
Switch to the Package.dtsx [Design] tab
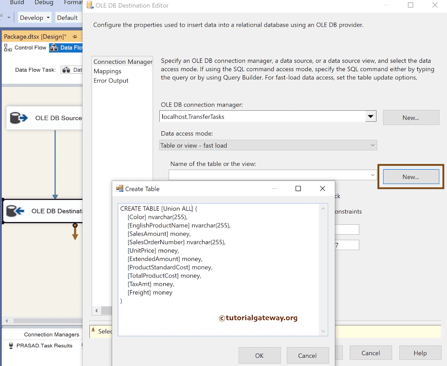(35, 37)
